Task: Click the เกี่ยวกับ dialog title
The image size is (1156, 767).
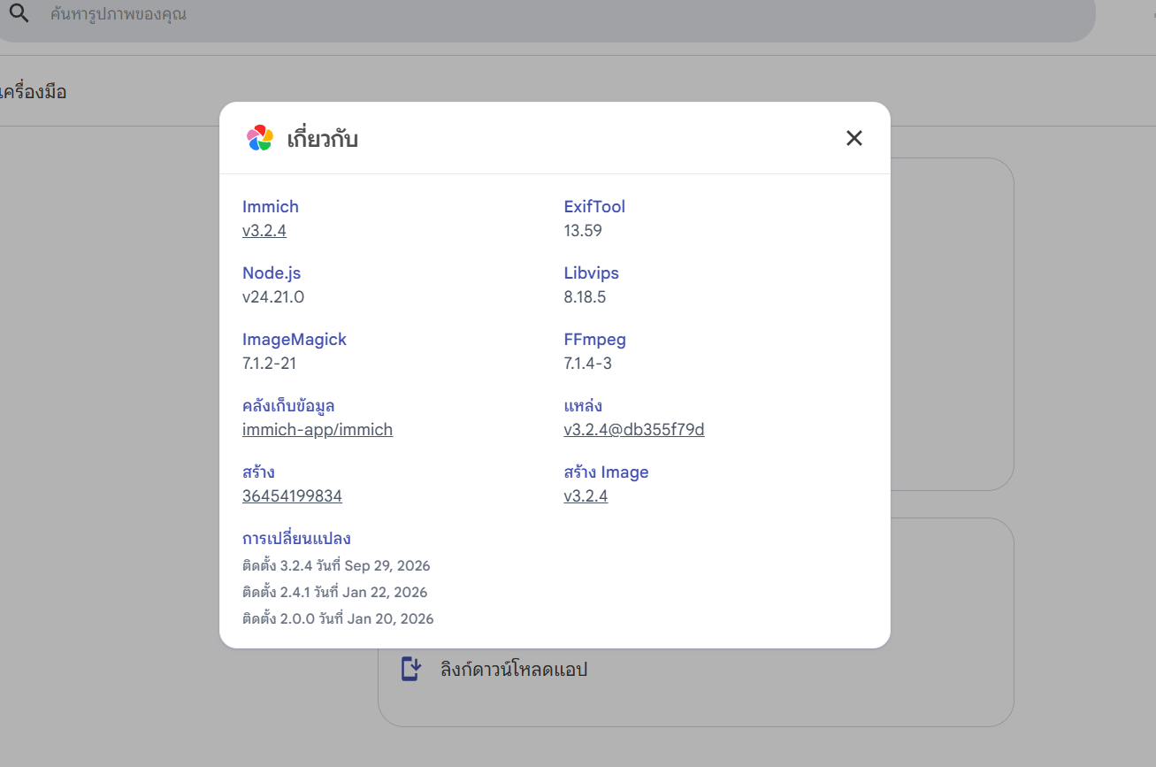Action: tap(323, 139)
